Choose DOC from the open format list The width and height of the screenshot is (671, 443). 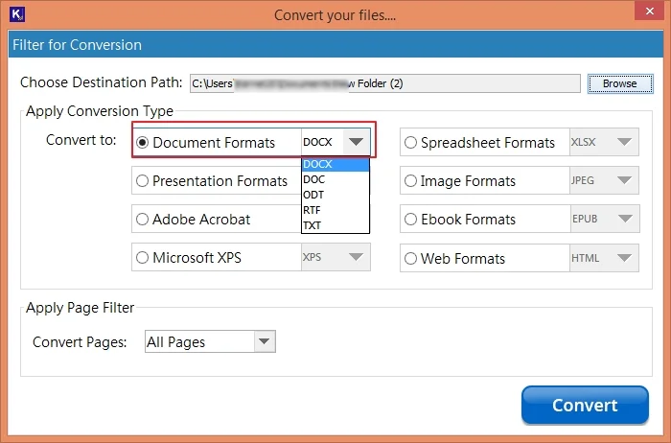tap(335, 179)
